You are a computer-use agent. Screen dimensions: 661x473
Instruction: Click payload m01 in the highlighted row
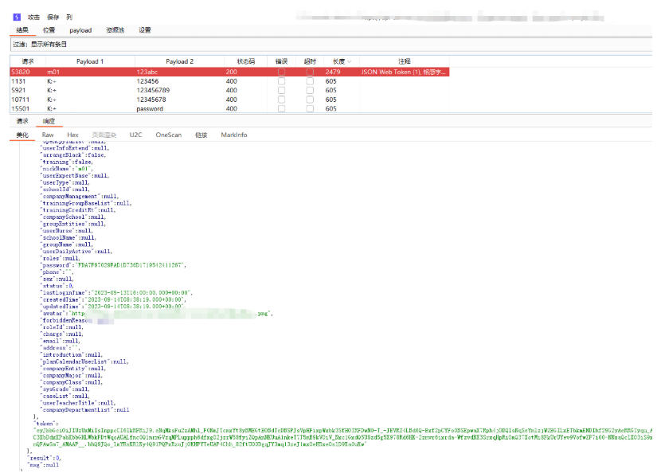tap(53, 72)
